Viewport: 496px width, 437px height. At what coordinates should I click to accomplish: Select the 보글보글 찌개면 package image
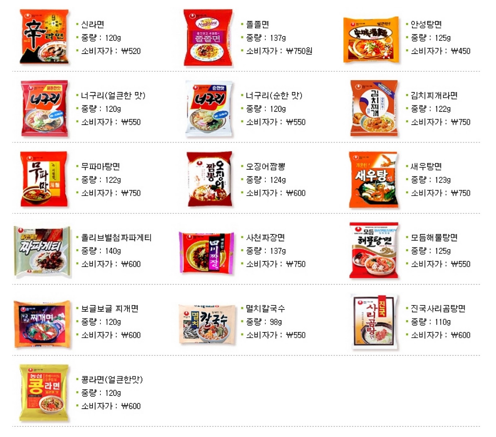pyautogui.click(x=42, y=324)
